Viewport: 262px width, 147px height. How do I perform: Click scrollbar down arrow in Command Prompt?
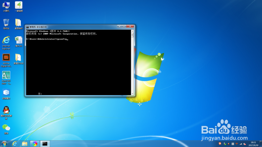pyautogui.click(x=132, y=94)
